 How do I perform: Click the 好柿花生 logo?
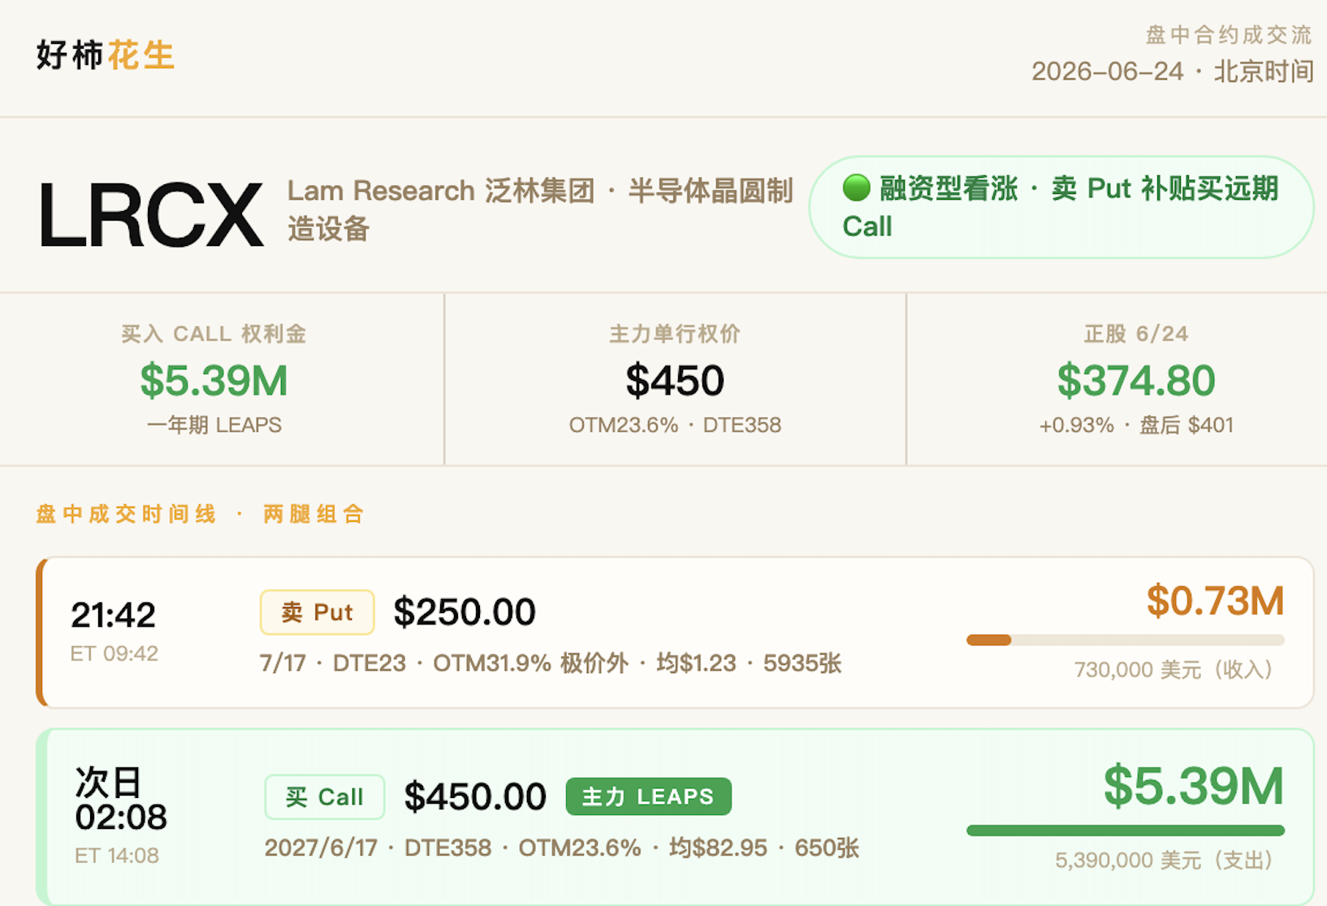(x=106, y=55)
